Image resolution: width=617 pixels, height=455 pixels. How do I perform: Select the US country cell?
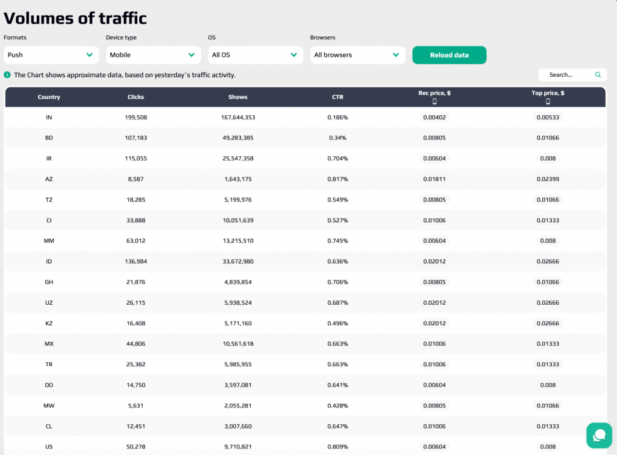click(x=49, y=447)
